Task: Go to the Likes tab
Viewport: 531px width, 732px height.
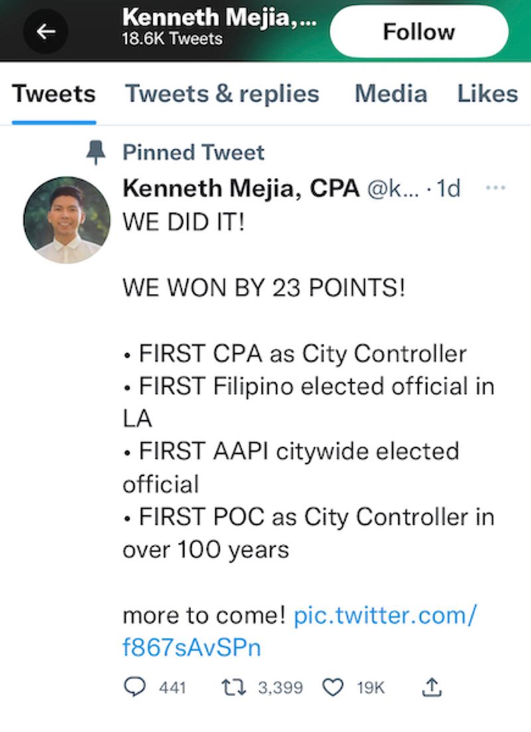Action: tap(487, 94)
